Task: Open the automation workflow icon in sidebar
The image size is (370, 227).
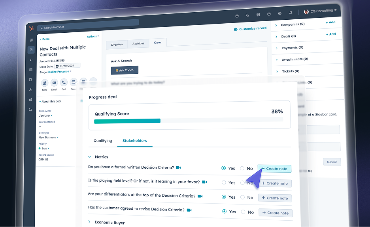Action: point(30,89)
